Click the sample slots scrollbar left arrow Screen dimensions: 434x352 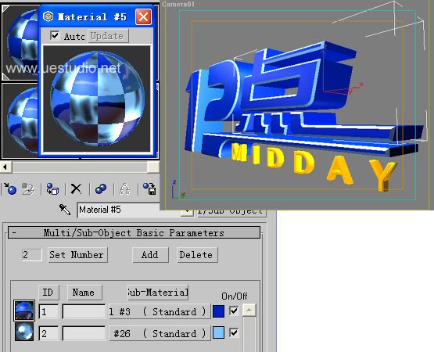pos(5,167)
